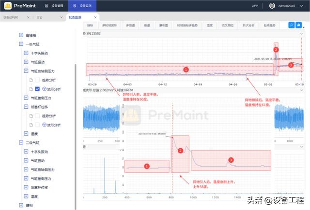The image size is (310, 210).
Task: Collapse the SN:23562 trend panel chevron
Action: (x=301, y=34)
